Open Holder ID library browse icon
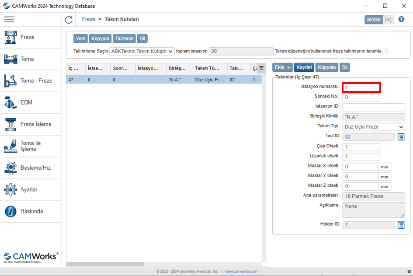The width and height of the screenshot is (413, 276). 401,225
